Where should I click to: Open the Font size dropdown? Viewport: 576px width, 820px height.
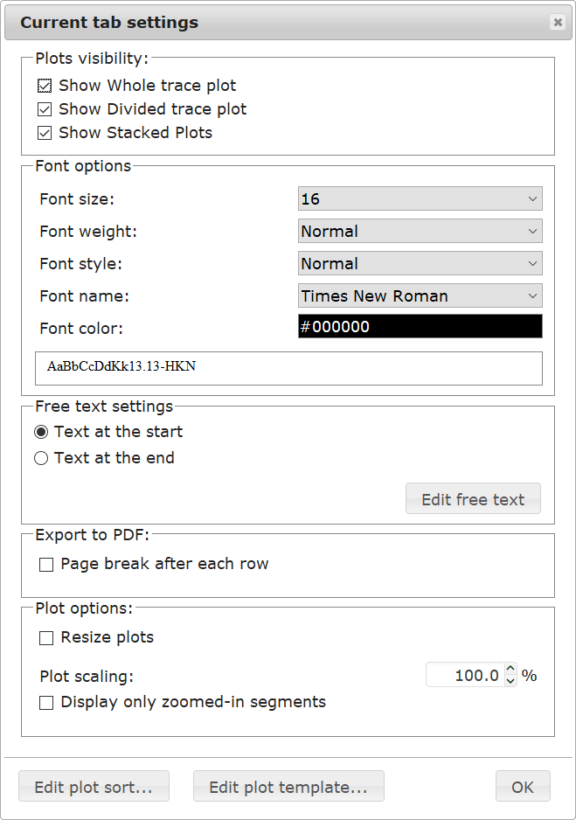point(420,198)
